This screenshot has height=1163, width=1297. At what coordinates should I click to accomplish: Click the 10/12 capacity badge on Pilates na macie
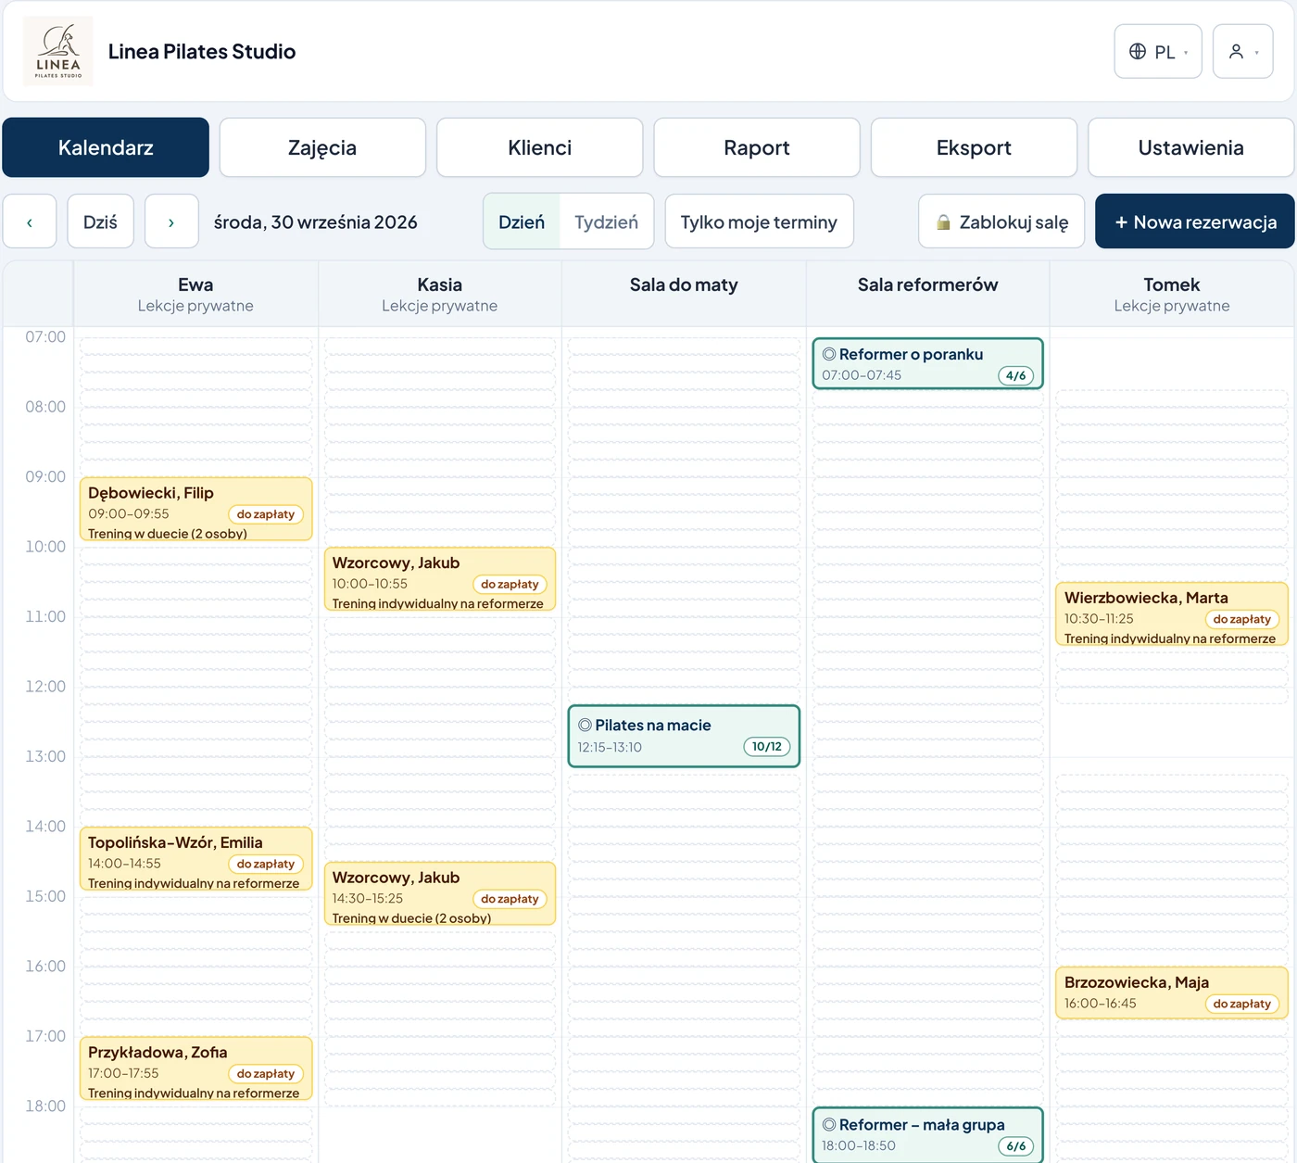coord(767,747)
